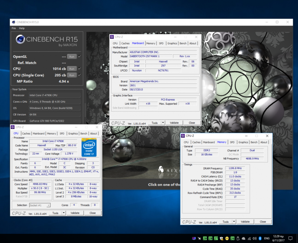
Task: Toggle the CPU test checkbox in Cinebench
Action: coord(79,69)
